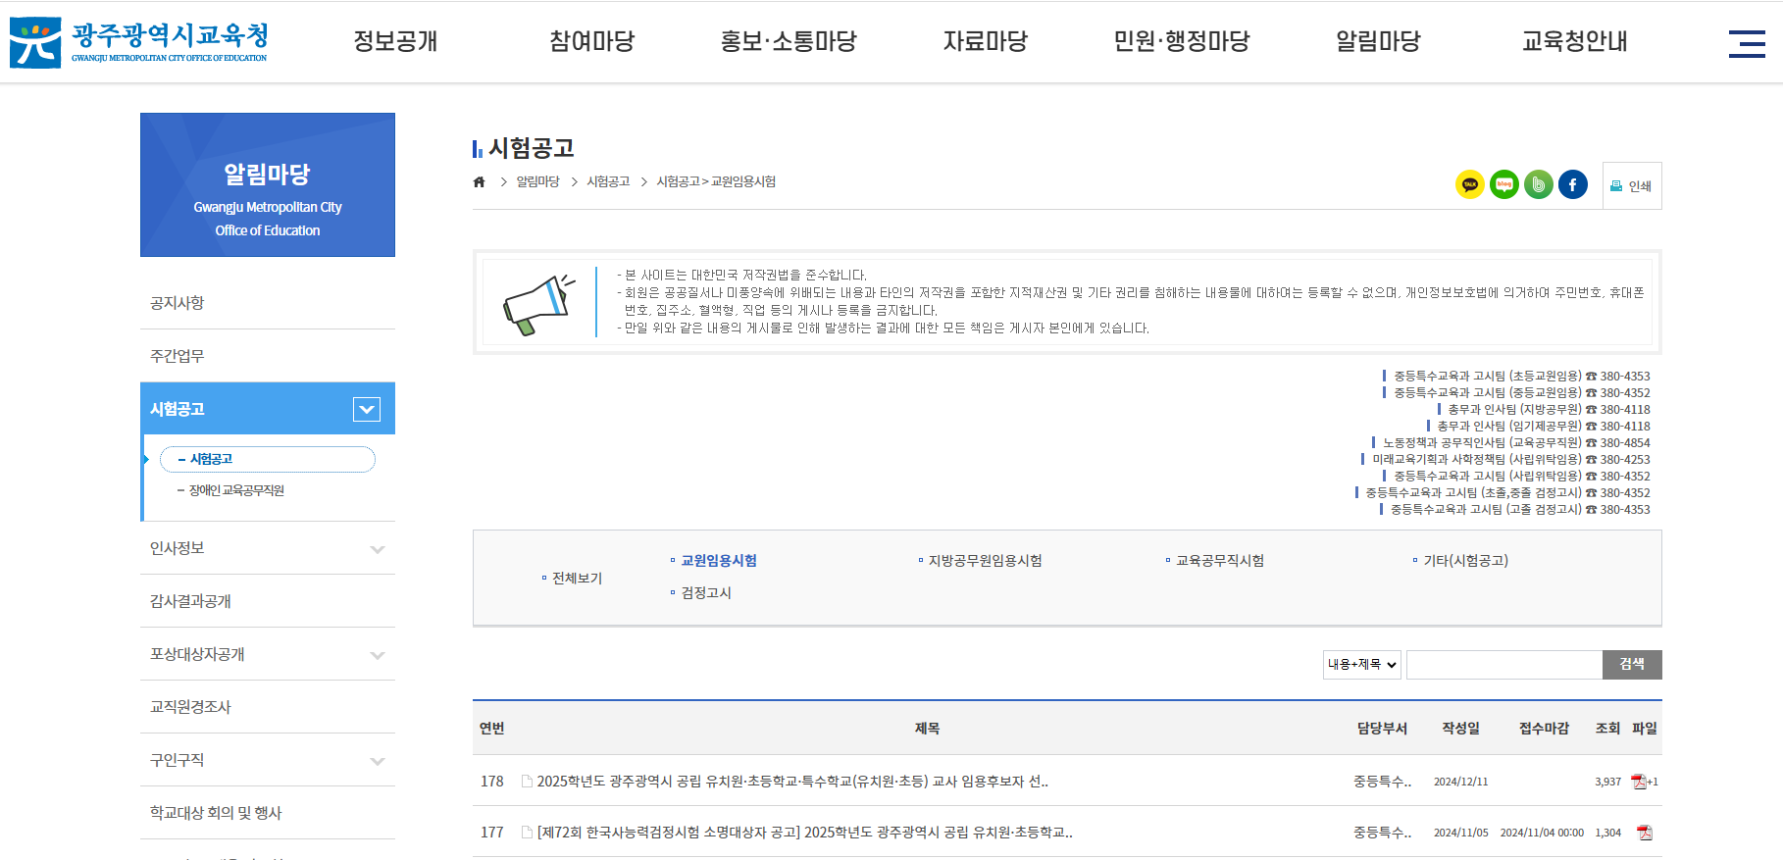Click the 알림마당 breadcrumb link

click(537, 181)
